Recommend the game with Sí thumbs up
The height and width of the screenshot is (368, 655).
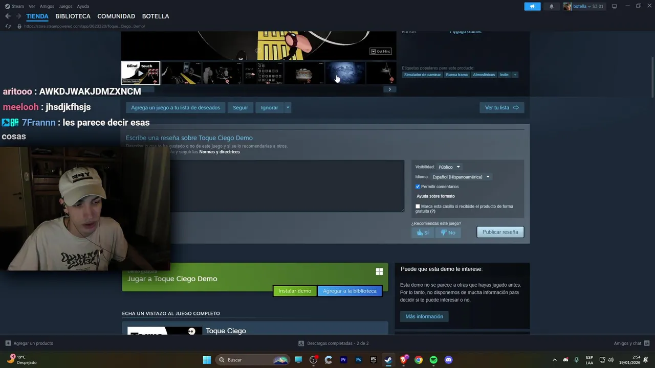tap(423, 233)
